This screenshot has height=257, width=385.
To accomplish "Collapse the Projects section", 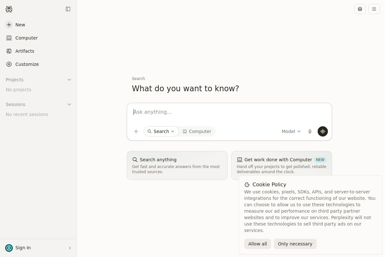I will 69,80.
